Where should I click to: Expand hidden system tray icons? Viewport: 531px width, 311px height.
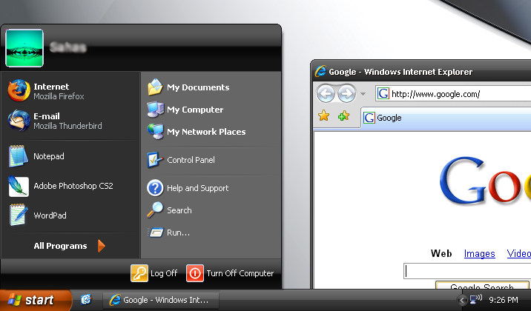coord(461,300)
